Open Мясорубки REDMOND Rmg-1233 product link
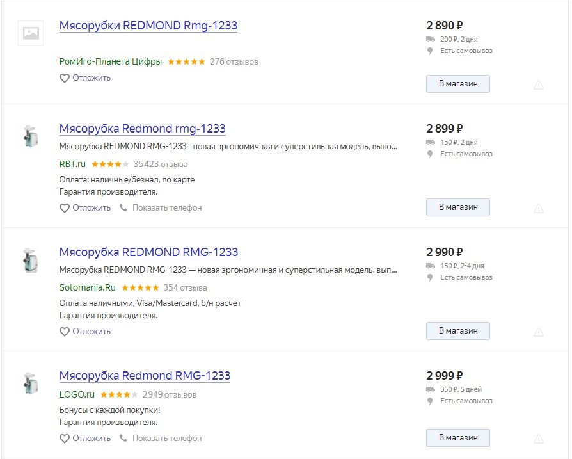 pyautogui.click(x=148, y=26)
